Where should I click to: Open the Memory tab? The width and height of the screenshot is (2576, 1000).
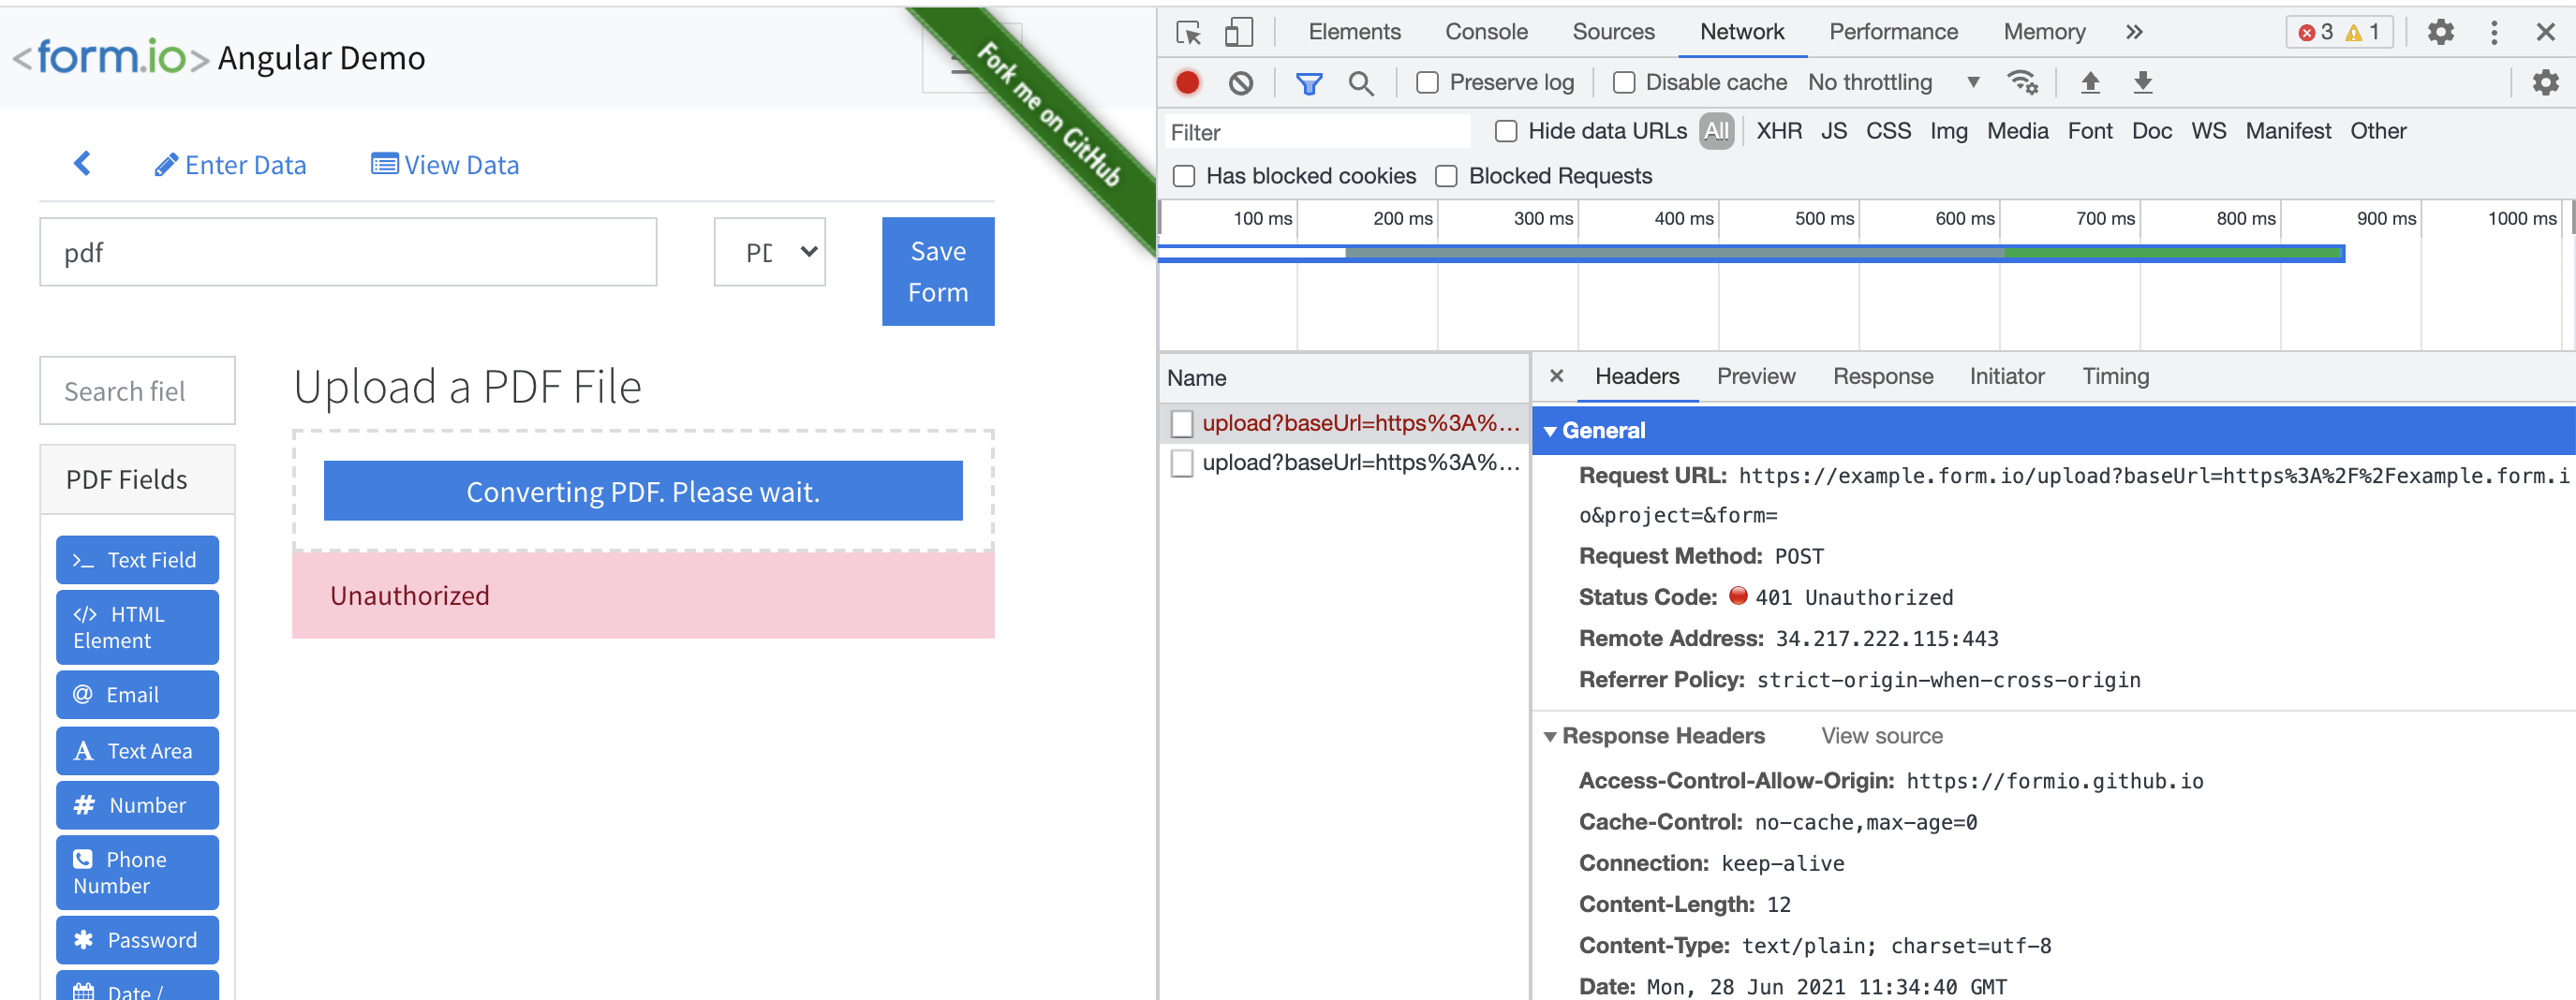pyautogui.click(x=2044, y=32)
